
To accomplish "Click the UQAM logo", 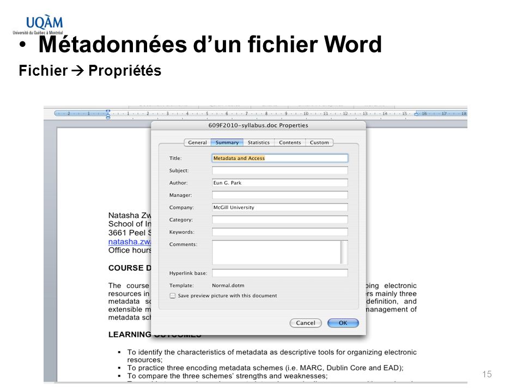I will pyautogui.click(x=38, y=25).
